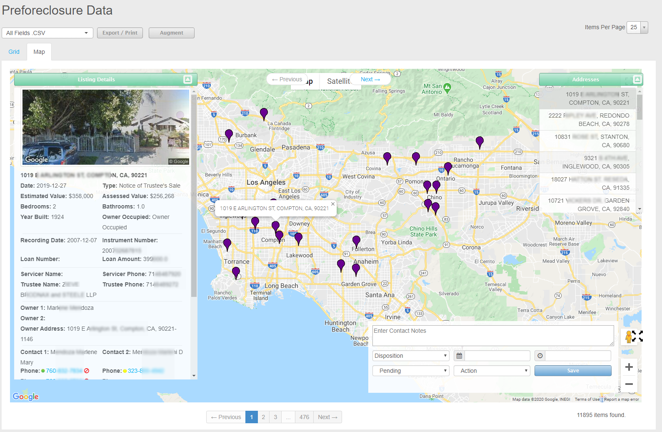Toggle fullscreen map view

[637, 336]
